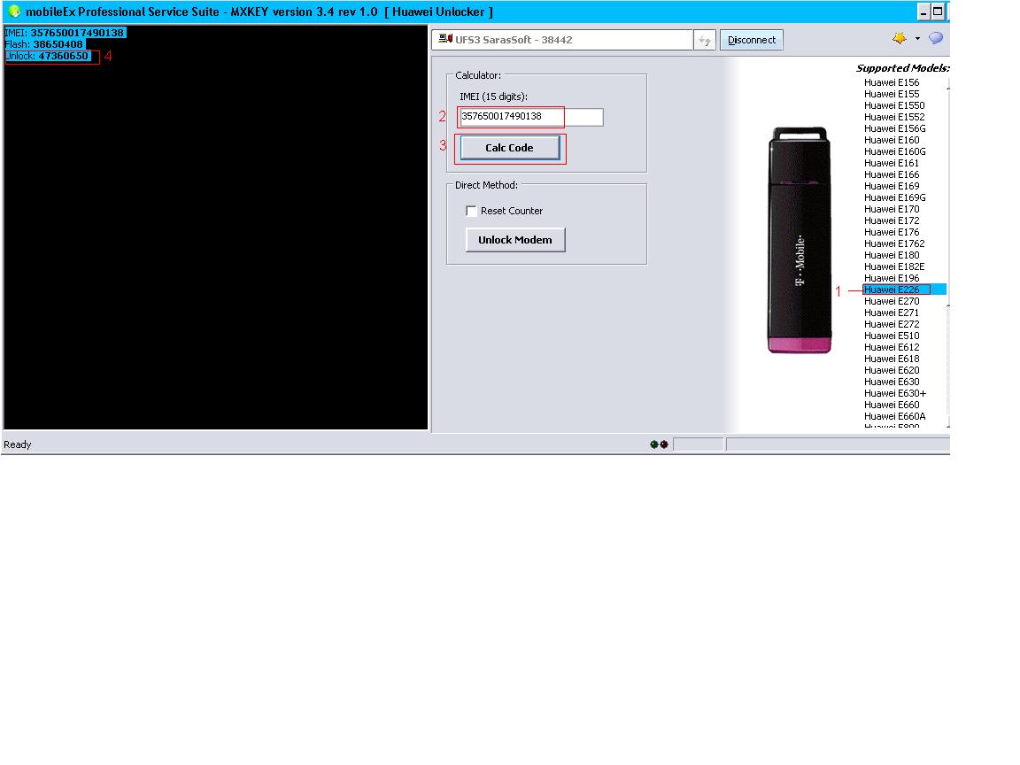Select Huawei E1550 in the list
Screen dimensions: 1020x765
pos(893,105)
